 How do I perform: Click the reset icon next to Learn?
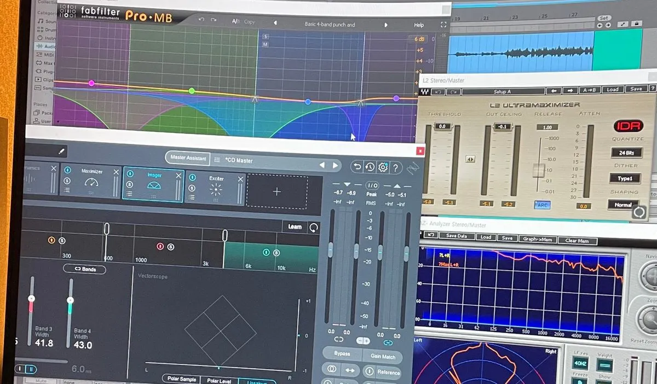(x=314, y=227)
